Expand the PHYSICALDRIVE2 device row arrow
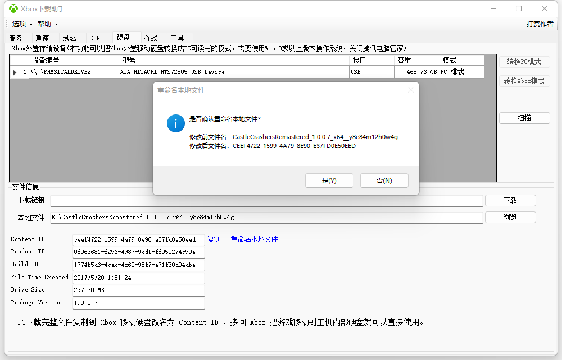Viewport: 562px width, 360px height. coord(14,72)
